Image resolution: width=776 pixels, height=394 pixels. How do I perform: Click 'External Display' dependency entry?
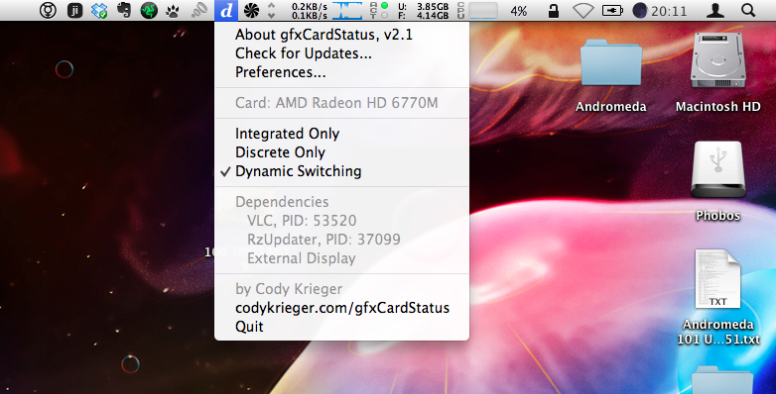[x=302, y=258]
